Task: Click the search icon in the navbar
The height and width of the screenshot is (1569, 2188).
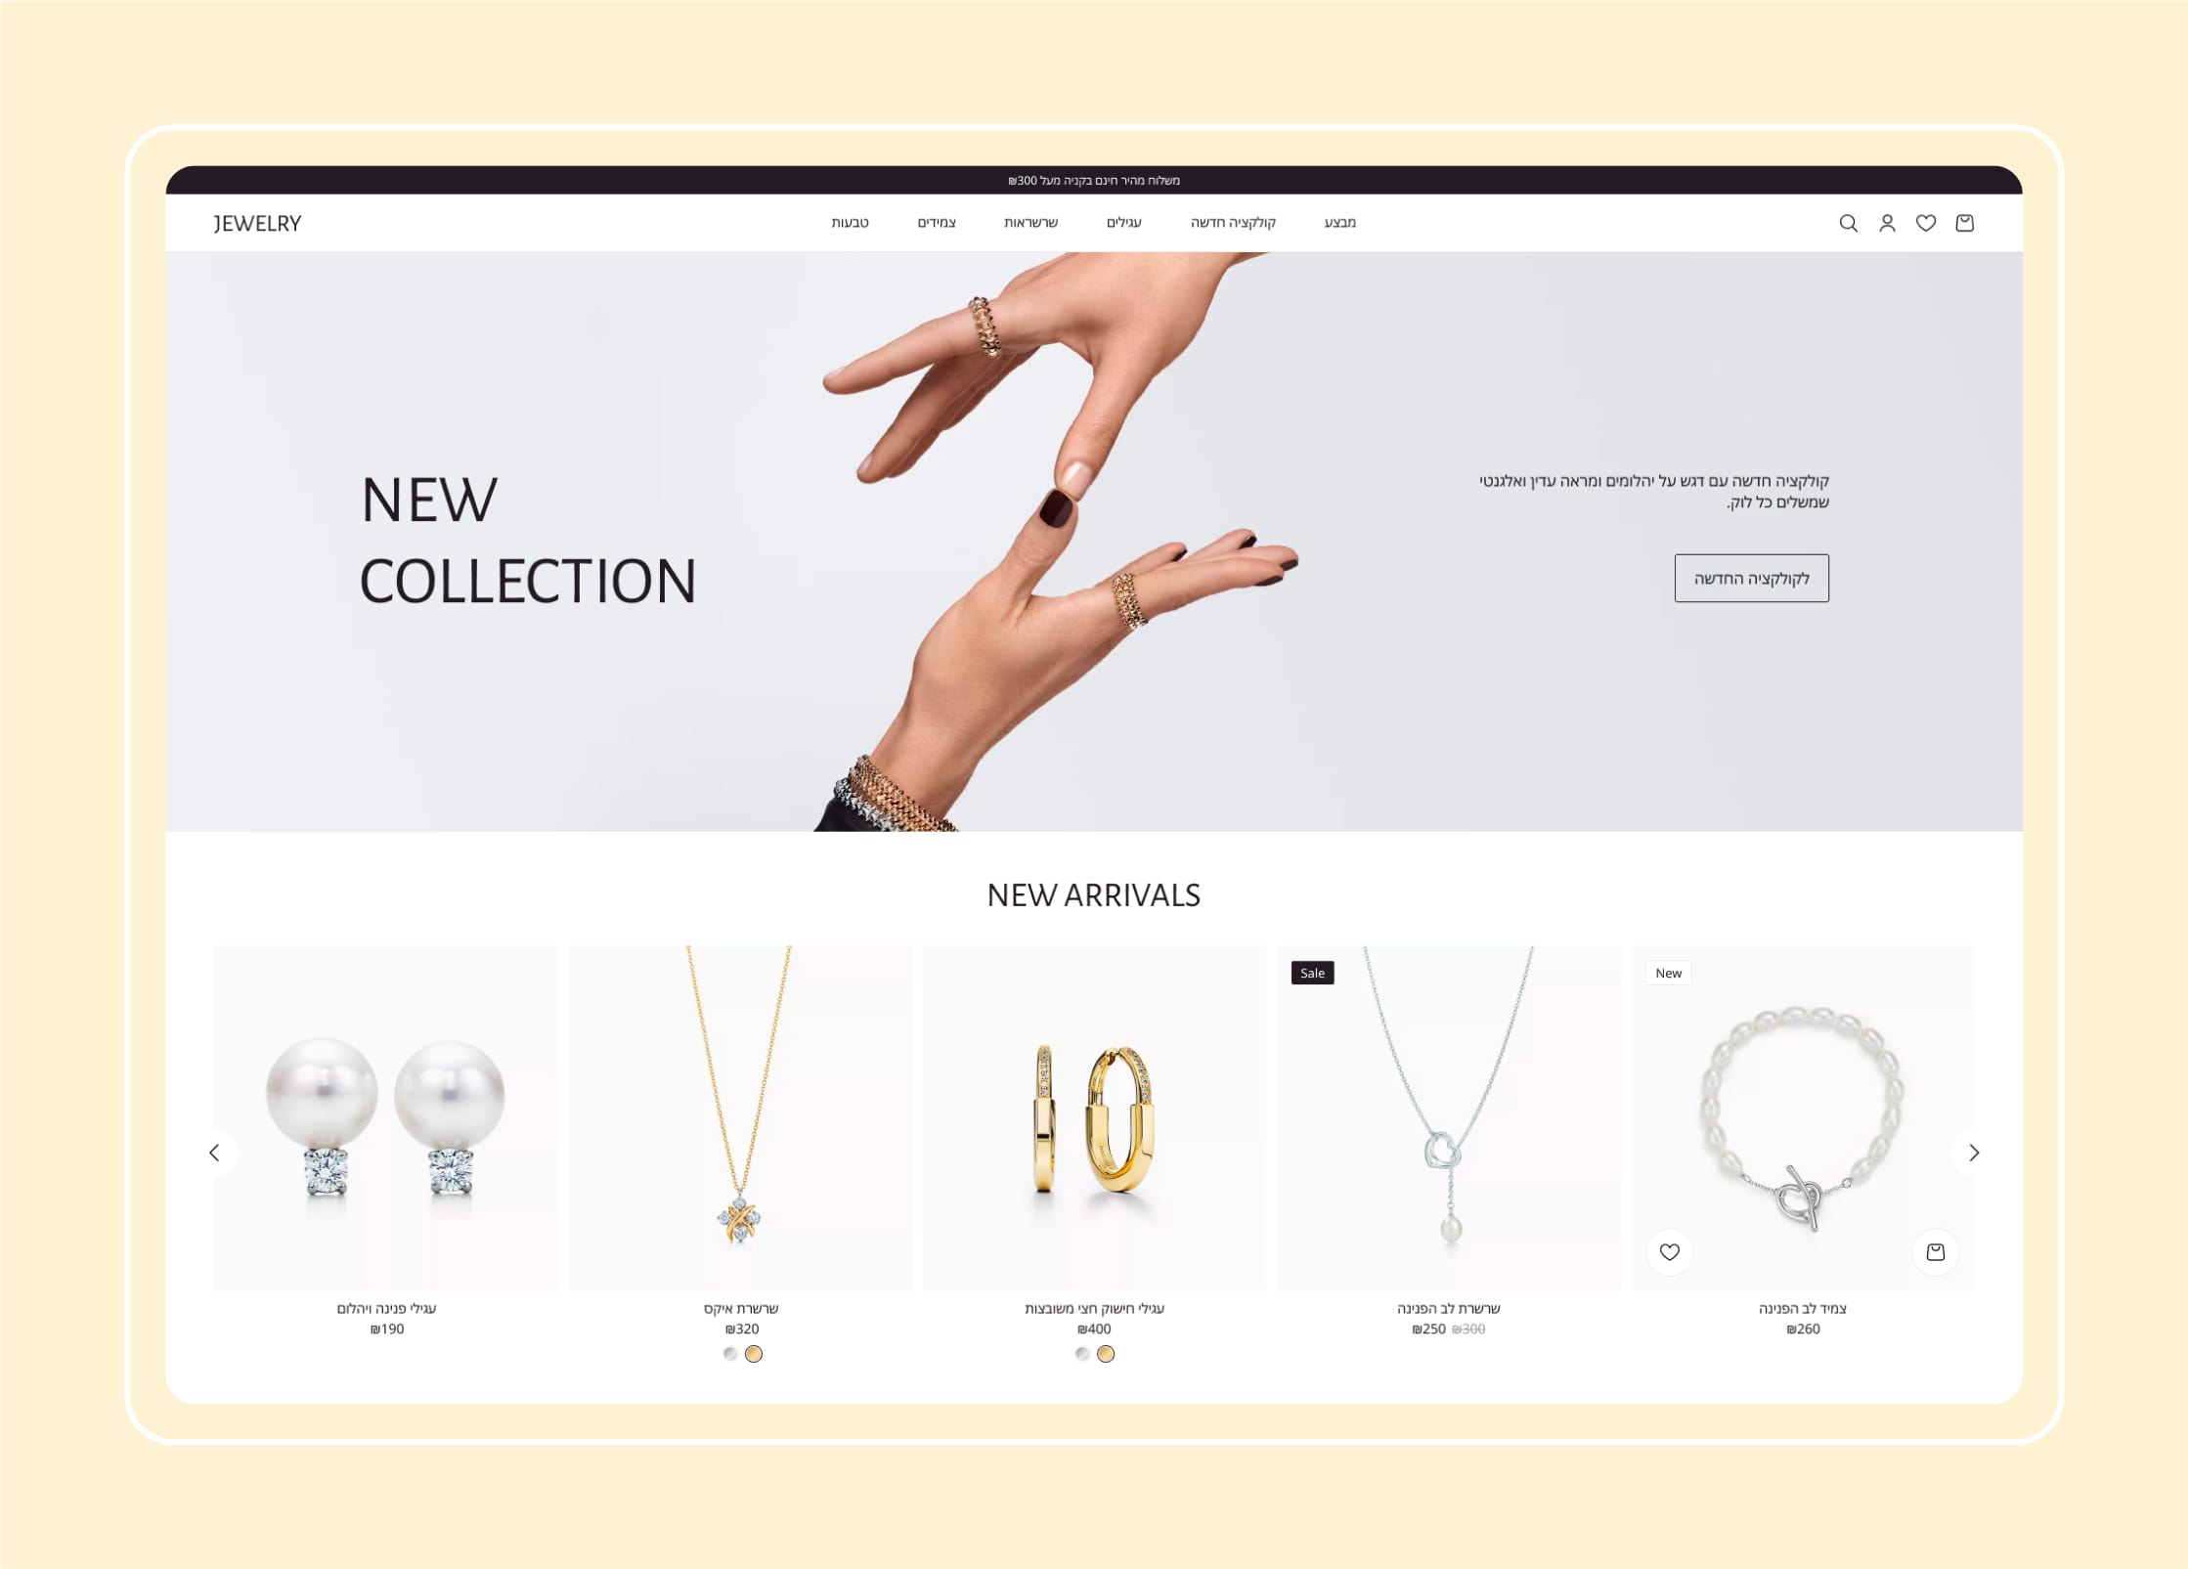Action: [1847, 223]
